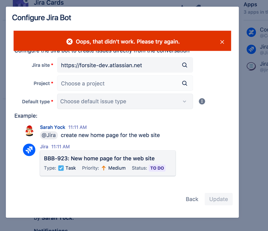Viewport: 268px width, 231px height.
Task: Click the error icon in the red banner
Action: click(70, 42)
